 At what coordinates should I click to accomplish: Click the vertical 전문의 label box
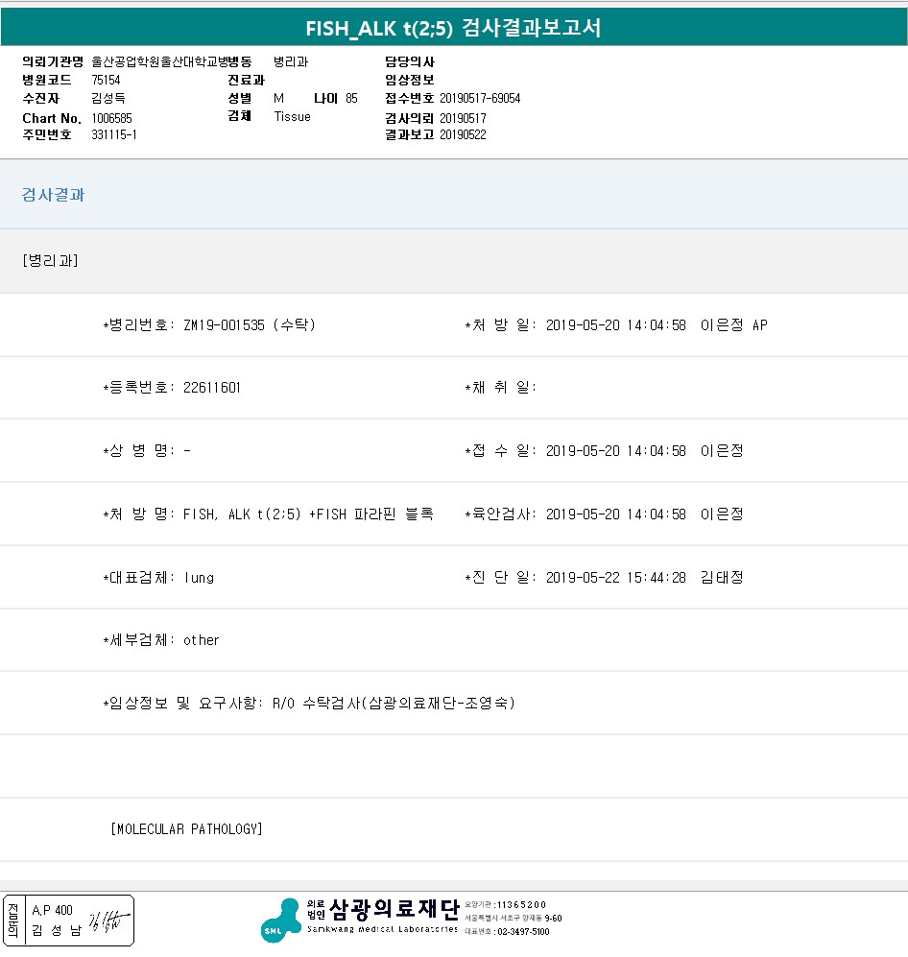pyautogui.click(x=12, y=921)
